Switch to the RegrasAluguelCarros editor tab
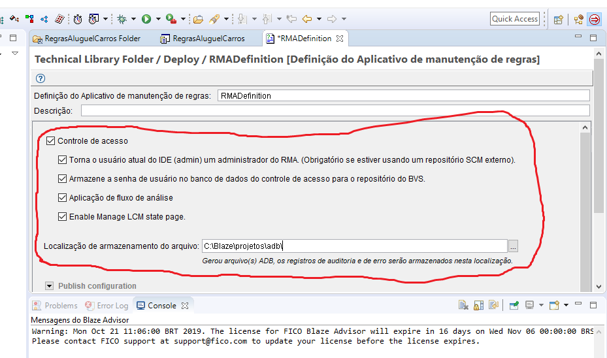 tap(203, 39)
